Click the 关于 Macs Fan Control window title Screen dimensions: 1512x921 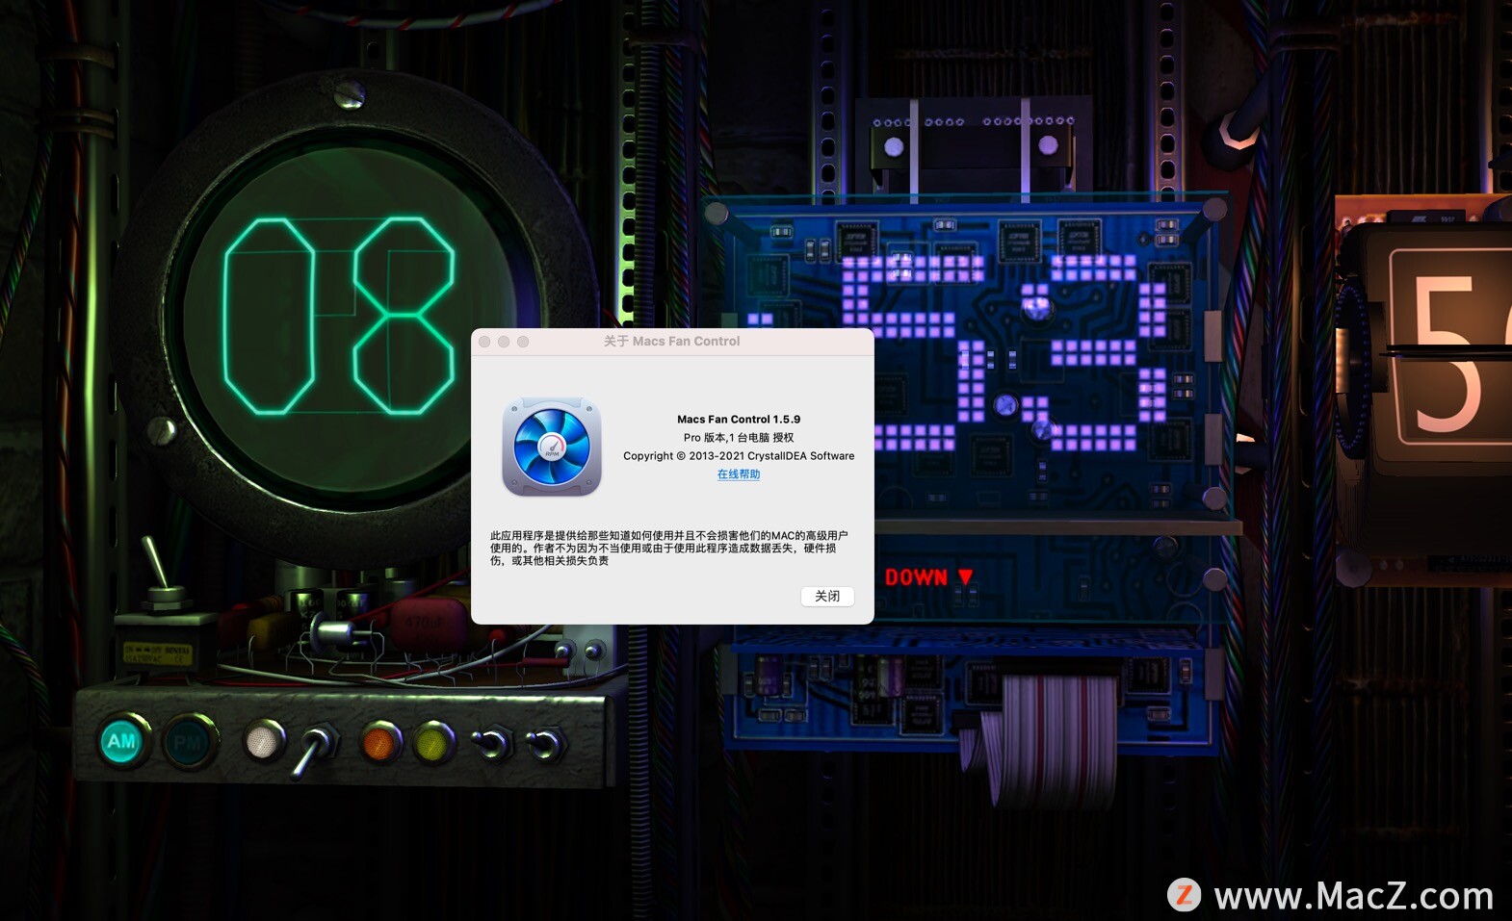tap(672, 342)
